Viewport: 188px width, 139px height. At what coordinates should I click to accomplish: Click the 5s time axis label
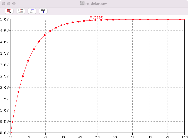coord(98,137)
